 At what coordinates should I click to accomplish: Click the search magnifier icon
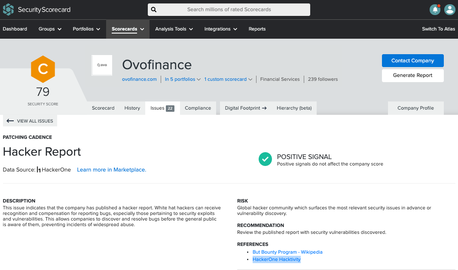tap(154, 9)
